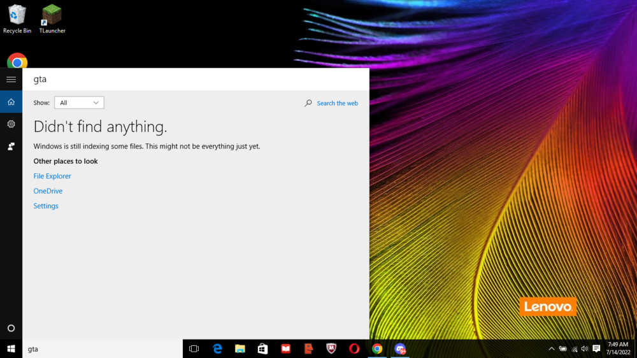Open Settings link under other places
Screen dimensions: 637x358
point(46,206)
